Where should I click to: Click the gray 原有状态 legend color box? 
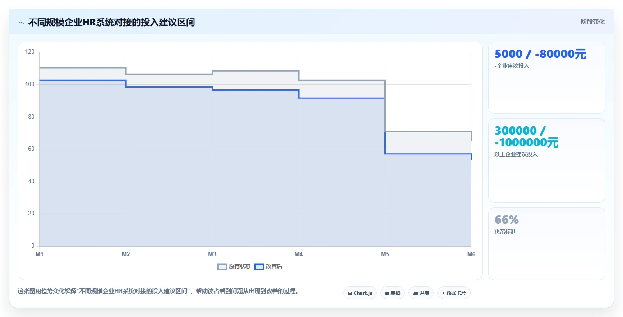point(222,266)
